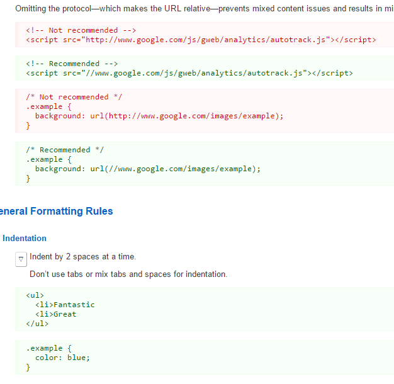
Task: Click the '<!-- Recommended -->' HTML comment line
Action: click(x=72, y=64)
